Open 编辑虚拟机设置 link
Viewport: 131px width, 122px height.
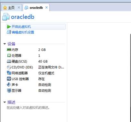click(23, 32)
